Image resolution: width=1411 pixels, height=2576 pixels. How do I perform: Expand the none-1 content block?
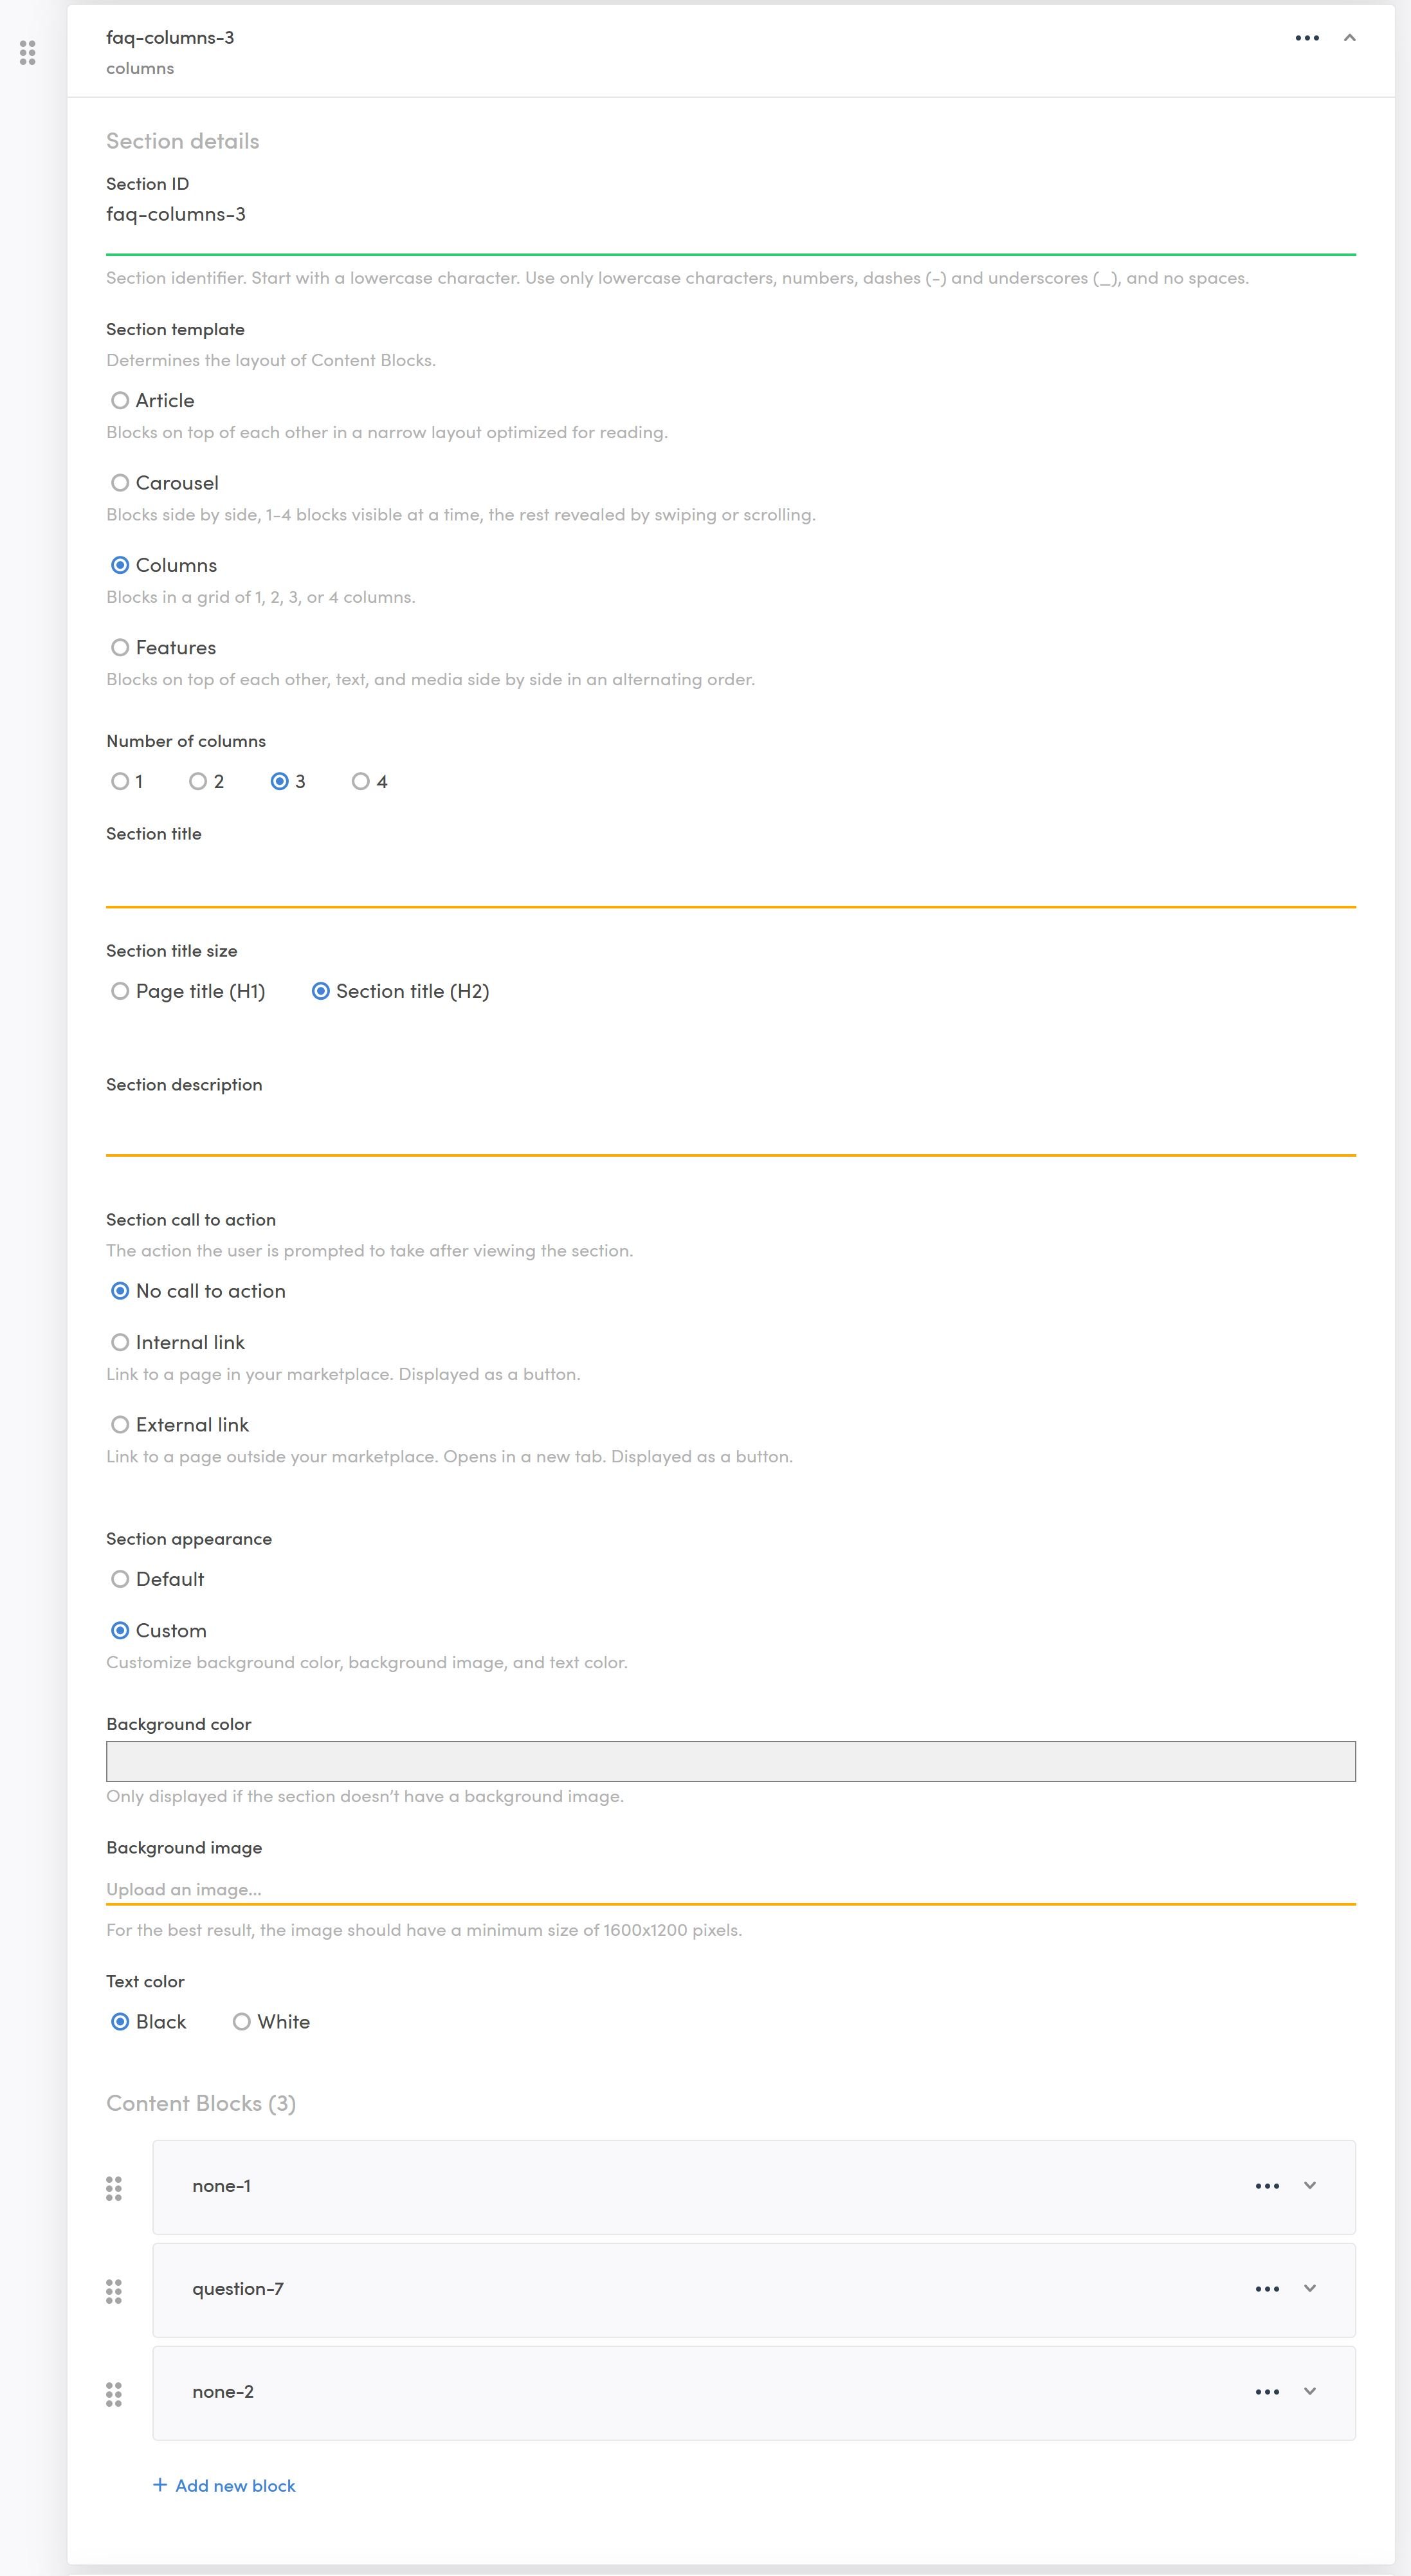(x=1309, y=2186)
